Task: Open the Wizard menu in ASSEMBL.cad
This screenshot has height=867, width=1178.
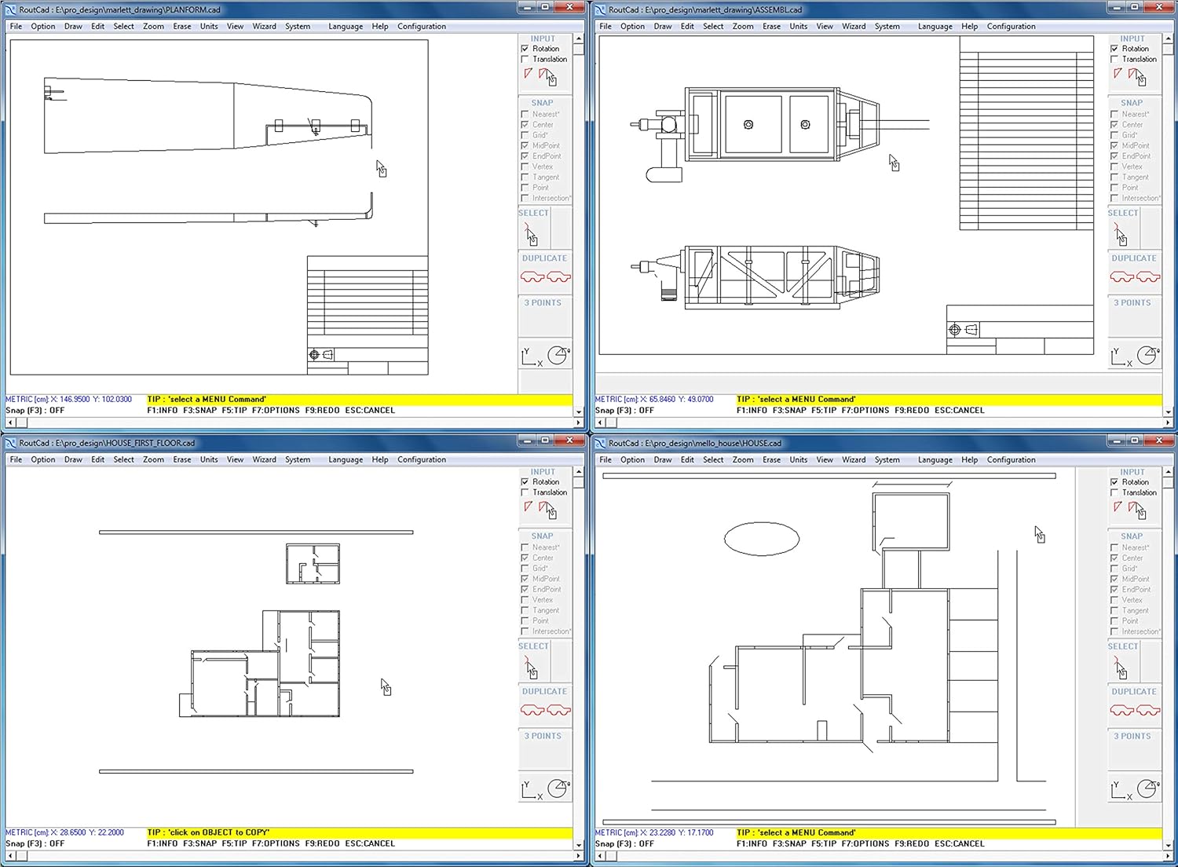Action: [854, 26]
